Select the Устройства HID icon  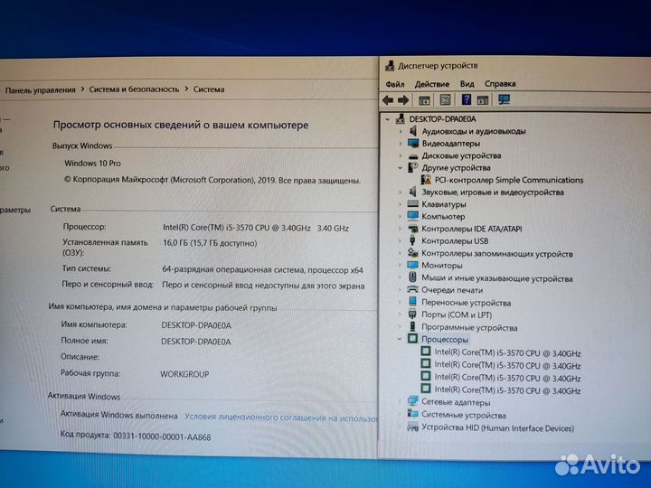412,427
